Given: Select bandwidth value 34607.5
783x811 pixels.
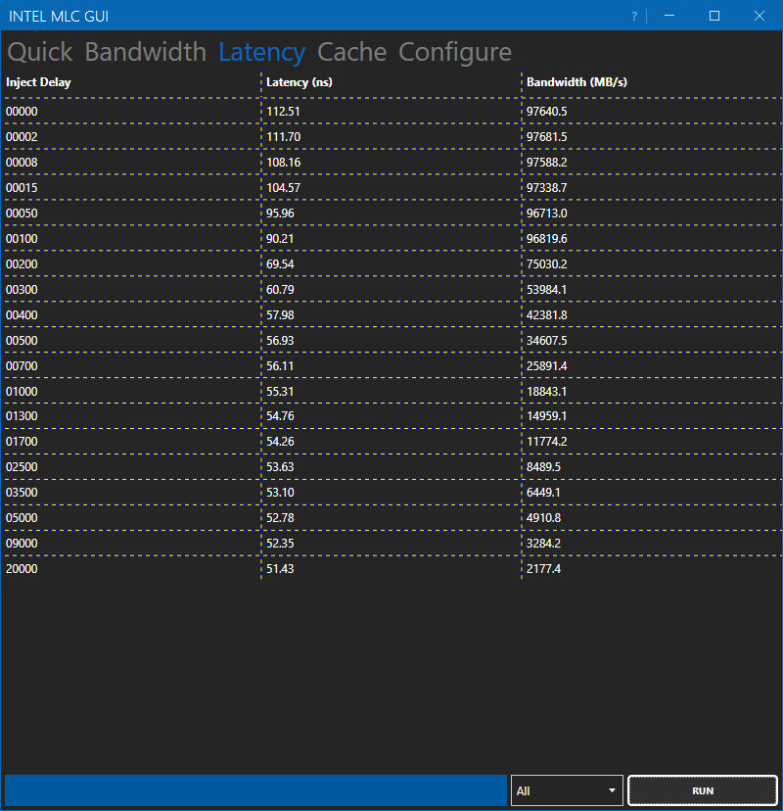Looking at the screenshot, I should pos(547,340).
